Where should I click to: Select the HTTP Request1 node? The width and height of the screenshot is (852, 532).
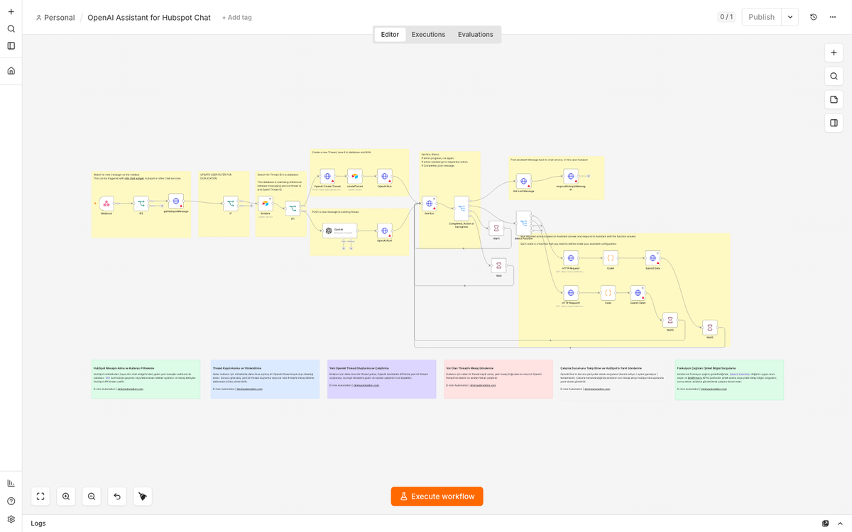pos(571,293)
